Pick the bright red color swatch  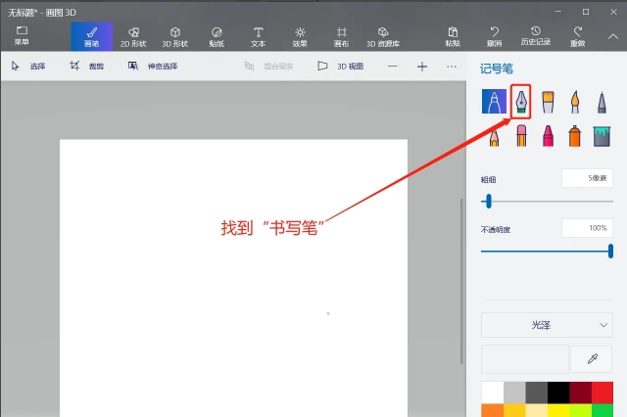click(x=603, y=393)
